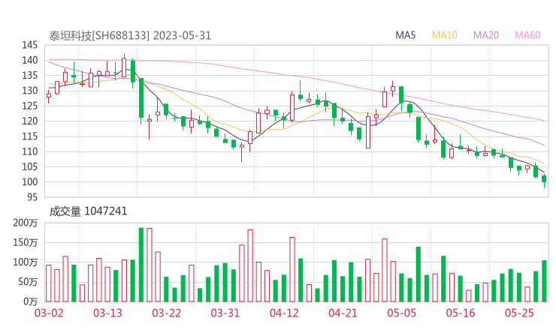Image resolution: width=556 pixels, height=330 pixels.
Task: Click the last green volume bar at chart end
Action: (x=544, y=281)
